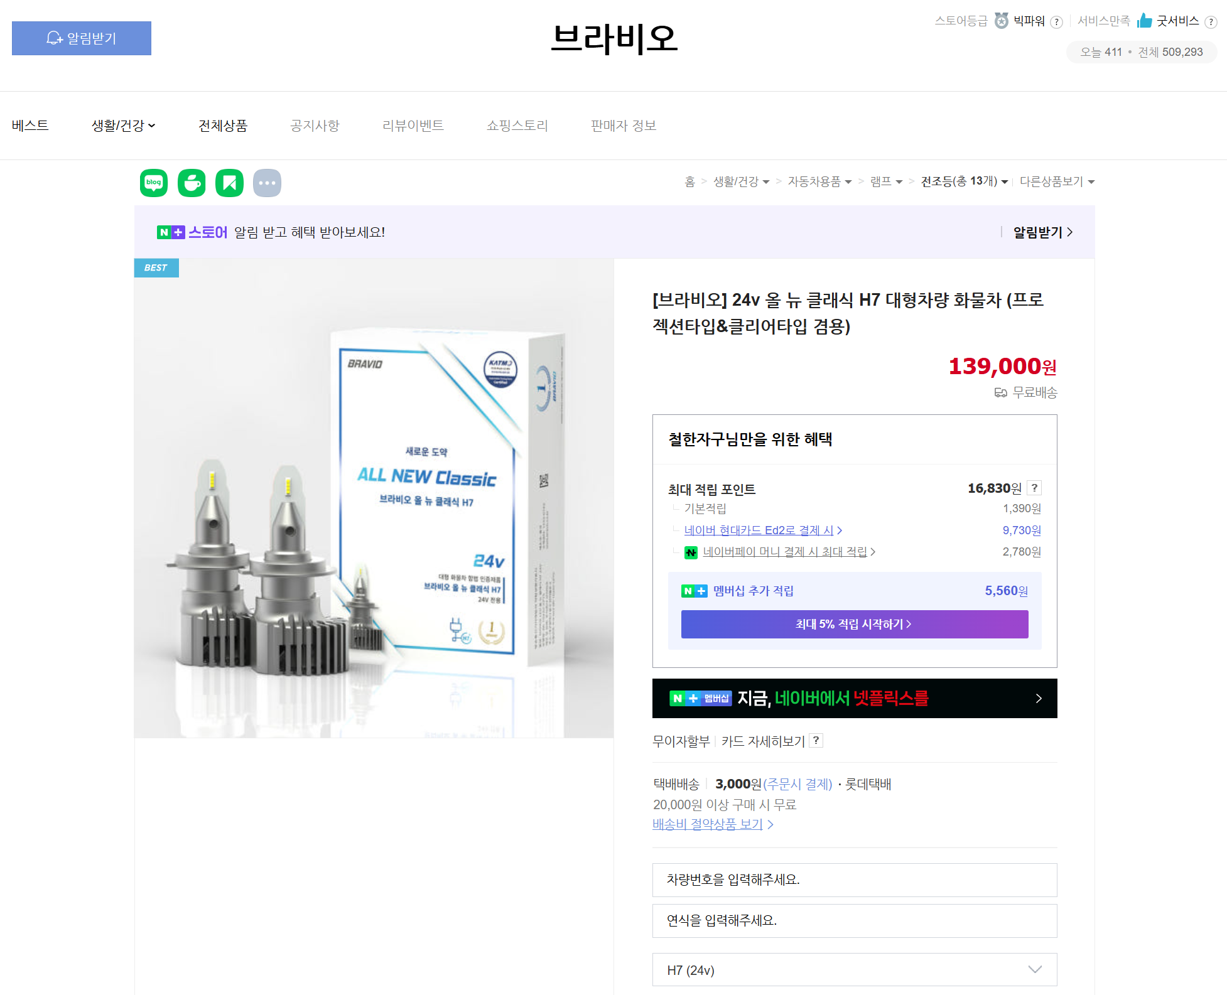This screenshot has height=995, width=1227.
Task: Click the Keep bookmark share icon
Action: [x=229, y=183]
